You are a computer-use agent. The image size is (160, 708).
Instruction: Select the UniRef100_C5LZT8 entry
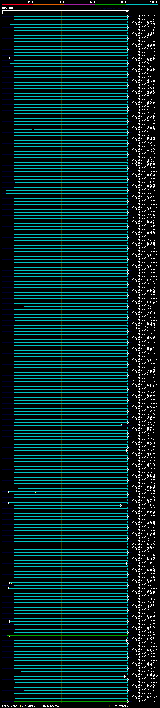[x=143, y=409]
